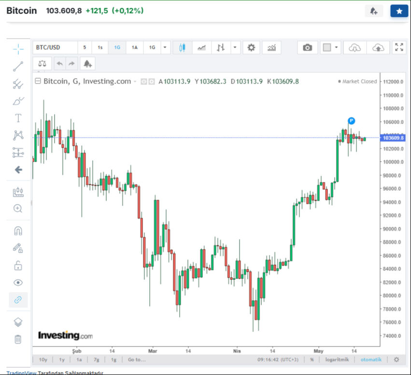The image size is (411, 375).
Task: Collapse the Bitcoin chart legend
Action: [38, 82]
